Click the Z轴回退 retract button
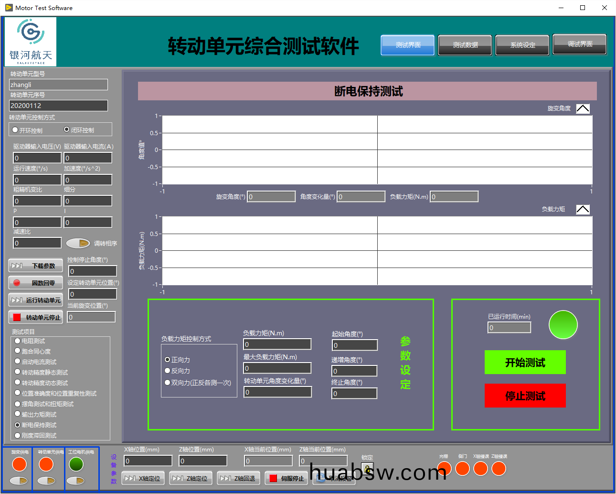 (239, 478)
